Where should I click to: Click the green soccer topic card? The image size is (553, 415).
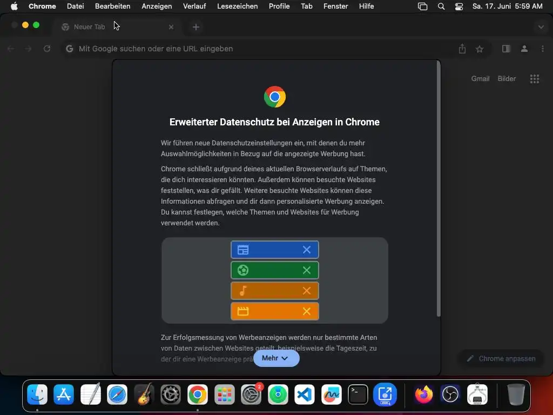[275, 270]
